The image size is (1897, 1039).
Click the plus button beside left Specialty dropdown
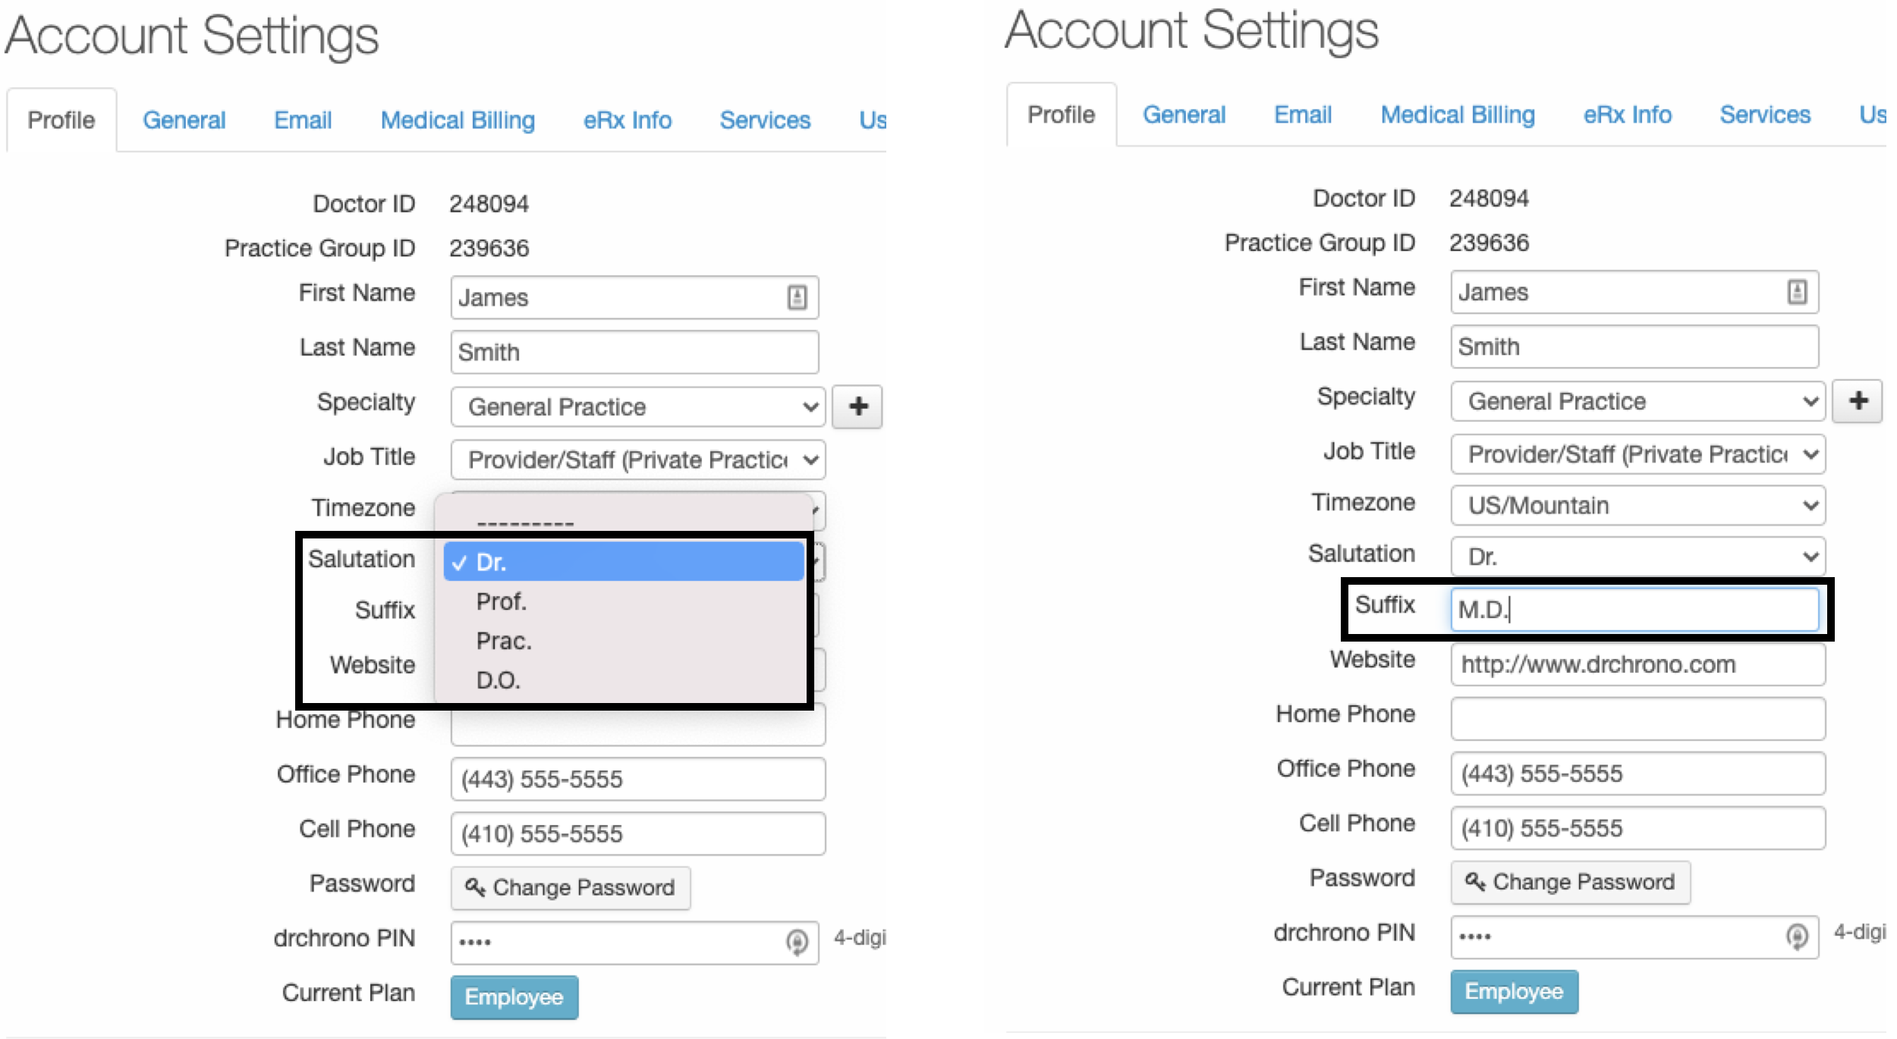point(857,406)
